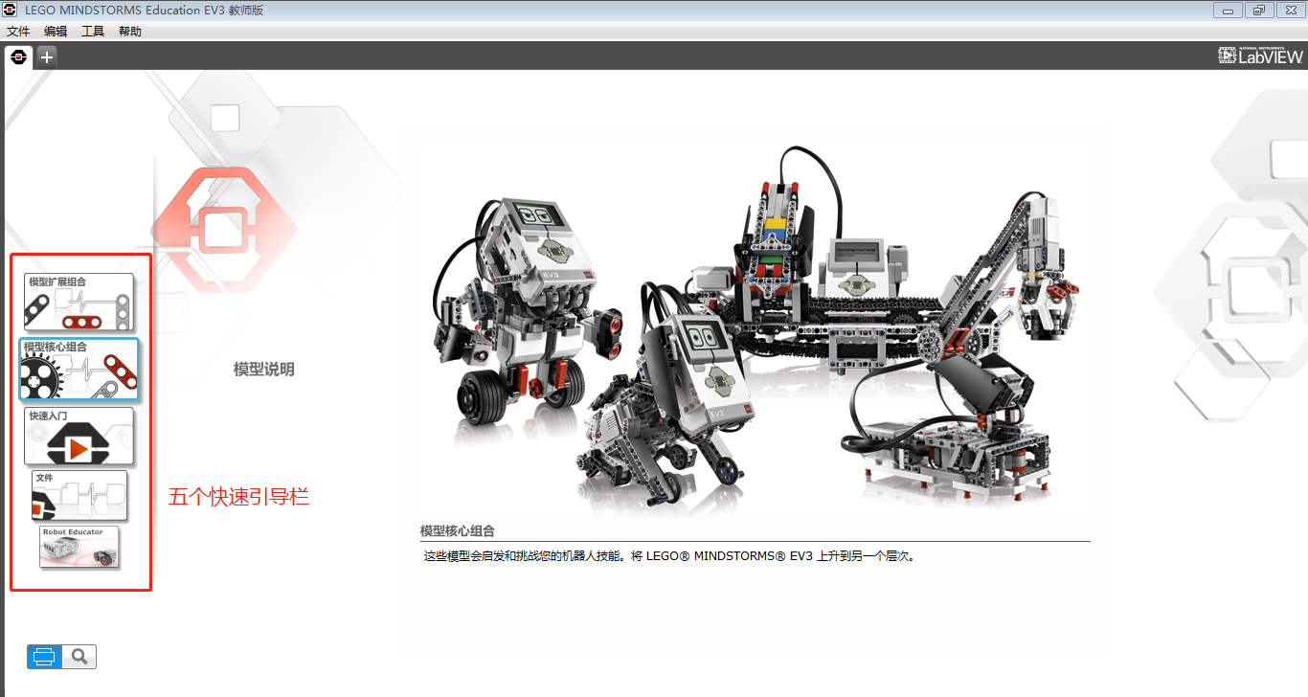Restore down the EV3 window
The height and width of the screenshot is (697, 1308).
pos(1258,10)
